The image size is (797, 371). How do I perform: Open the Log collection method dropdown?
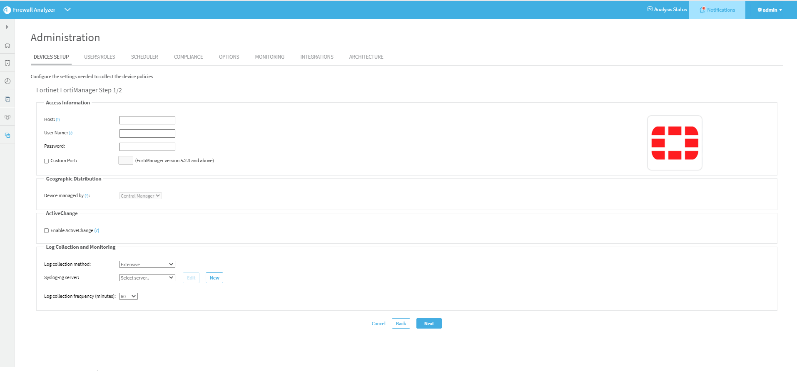click(147, 265)
